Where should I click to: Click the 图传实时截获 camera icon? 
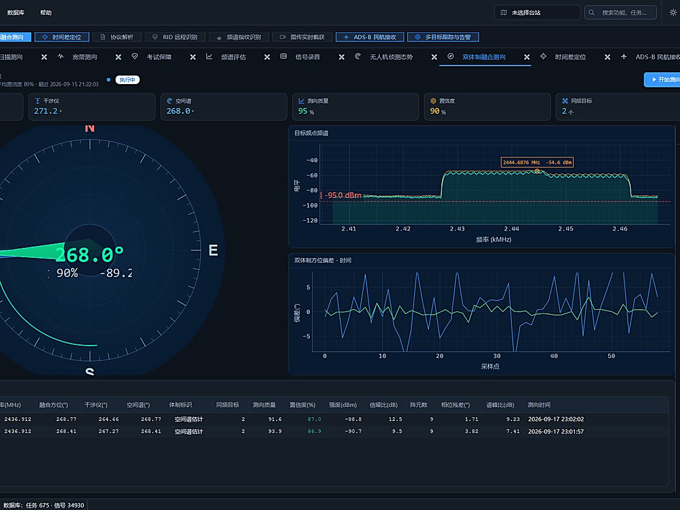(283, 37)
